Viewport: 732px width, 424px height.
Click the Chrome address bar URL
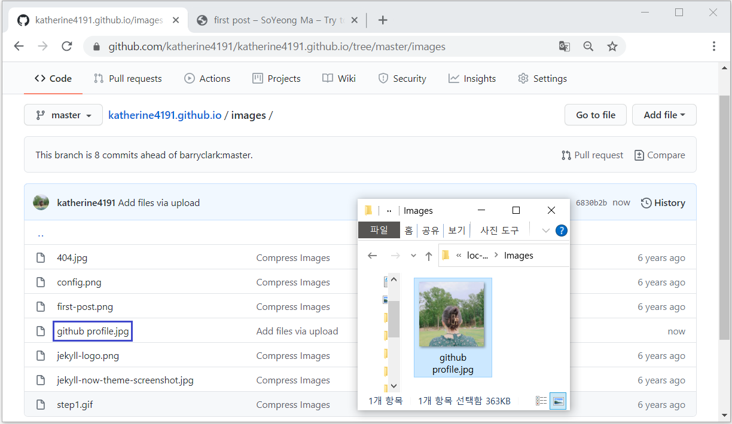(276, 47)
